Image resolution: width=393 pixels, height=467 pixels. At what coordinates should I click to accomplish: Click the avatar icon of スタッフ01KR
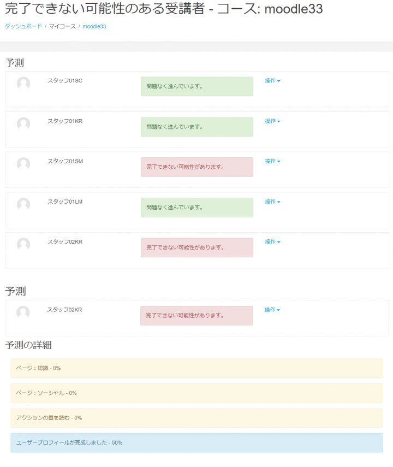point(23,124)
